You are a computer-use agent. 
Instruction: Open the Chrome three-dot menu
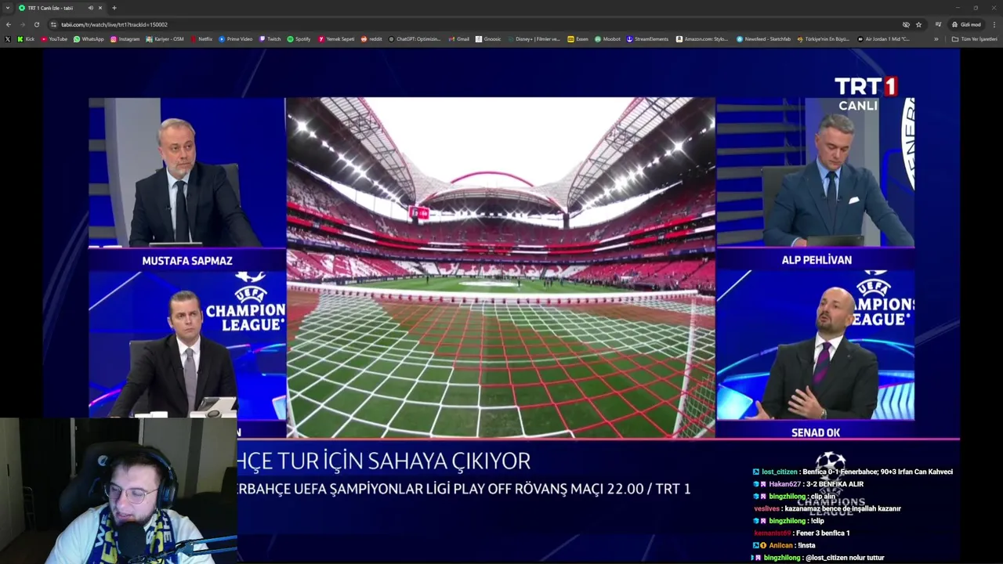click(x=994, y=24)
